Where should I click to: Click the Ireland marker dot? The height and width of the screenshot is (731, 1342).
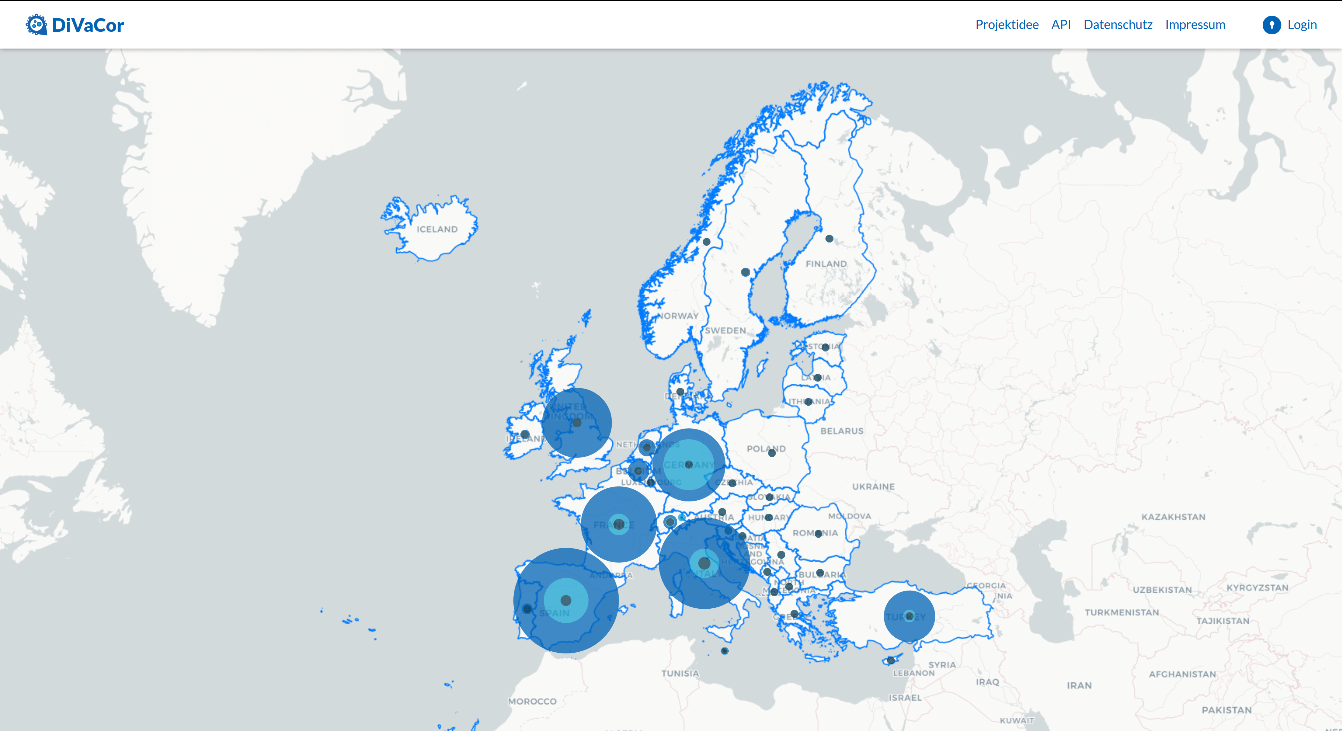pos(525,434)
